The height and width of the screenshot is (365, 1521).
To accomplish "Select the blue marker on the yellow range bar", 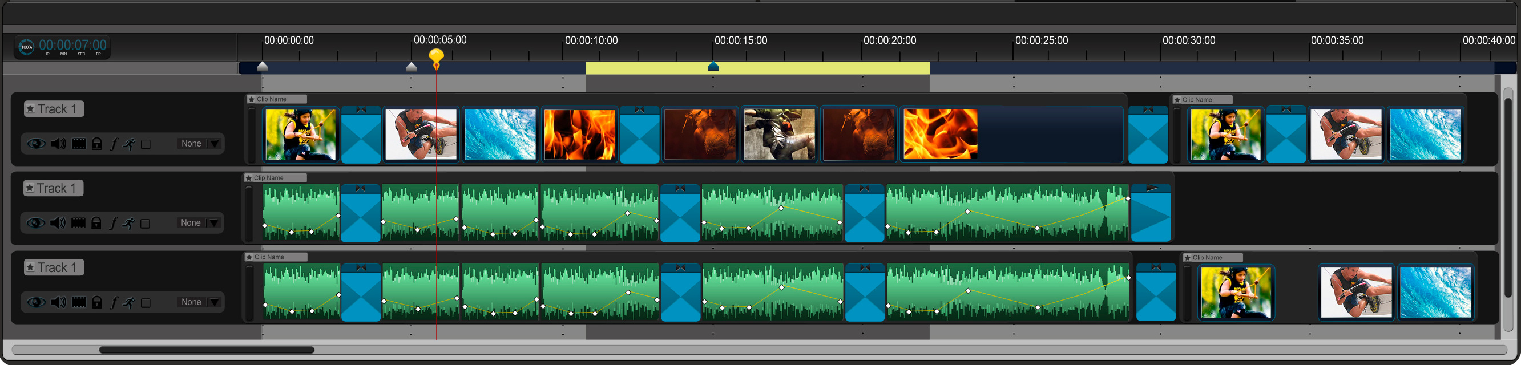I will tap(713, 67).
